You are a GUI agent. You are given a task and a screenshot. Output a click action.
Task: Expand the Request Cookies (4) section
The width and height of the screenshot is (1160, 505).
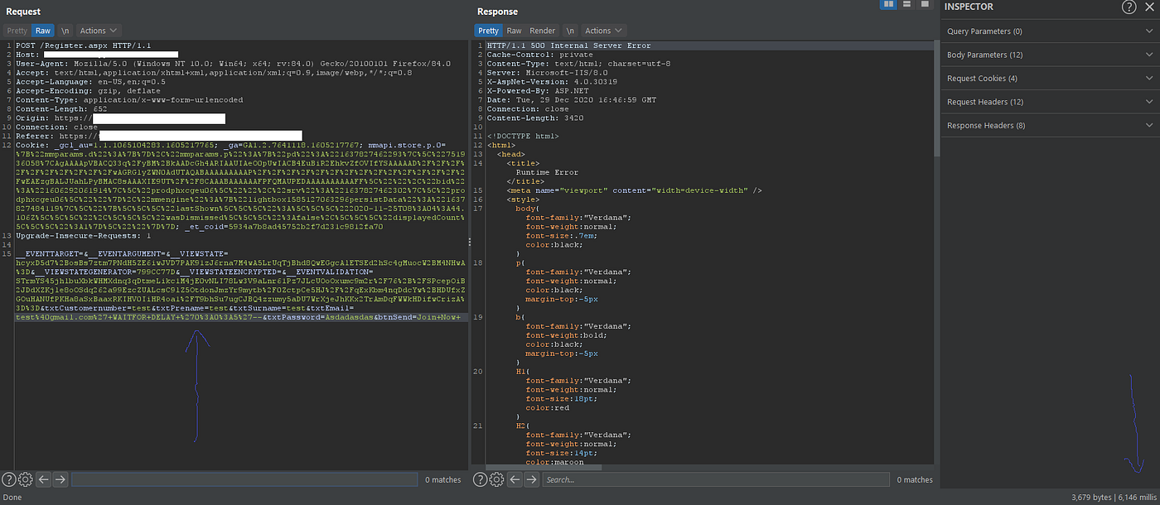[1051, 79]
